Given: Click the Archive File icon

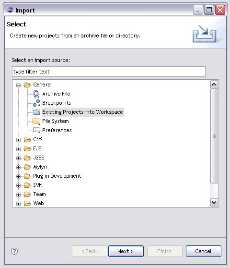Looking at the screenshot, I should click(36, 94).
